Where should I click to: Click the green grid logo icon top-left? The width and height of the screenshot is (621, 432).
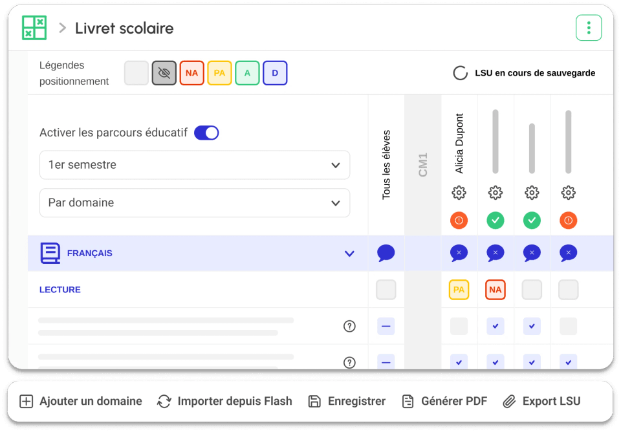pyautogui.click(x=34, y=27)
